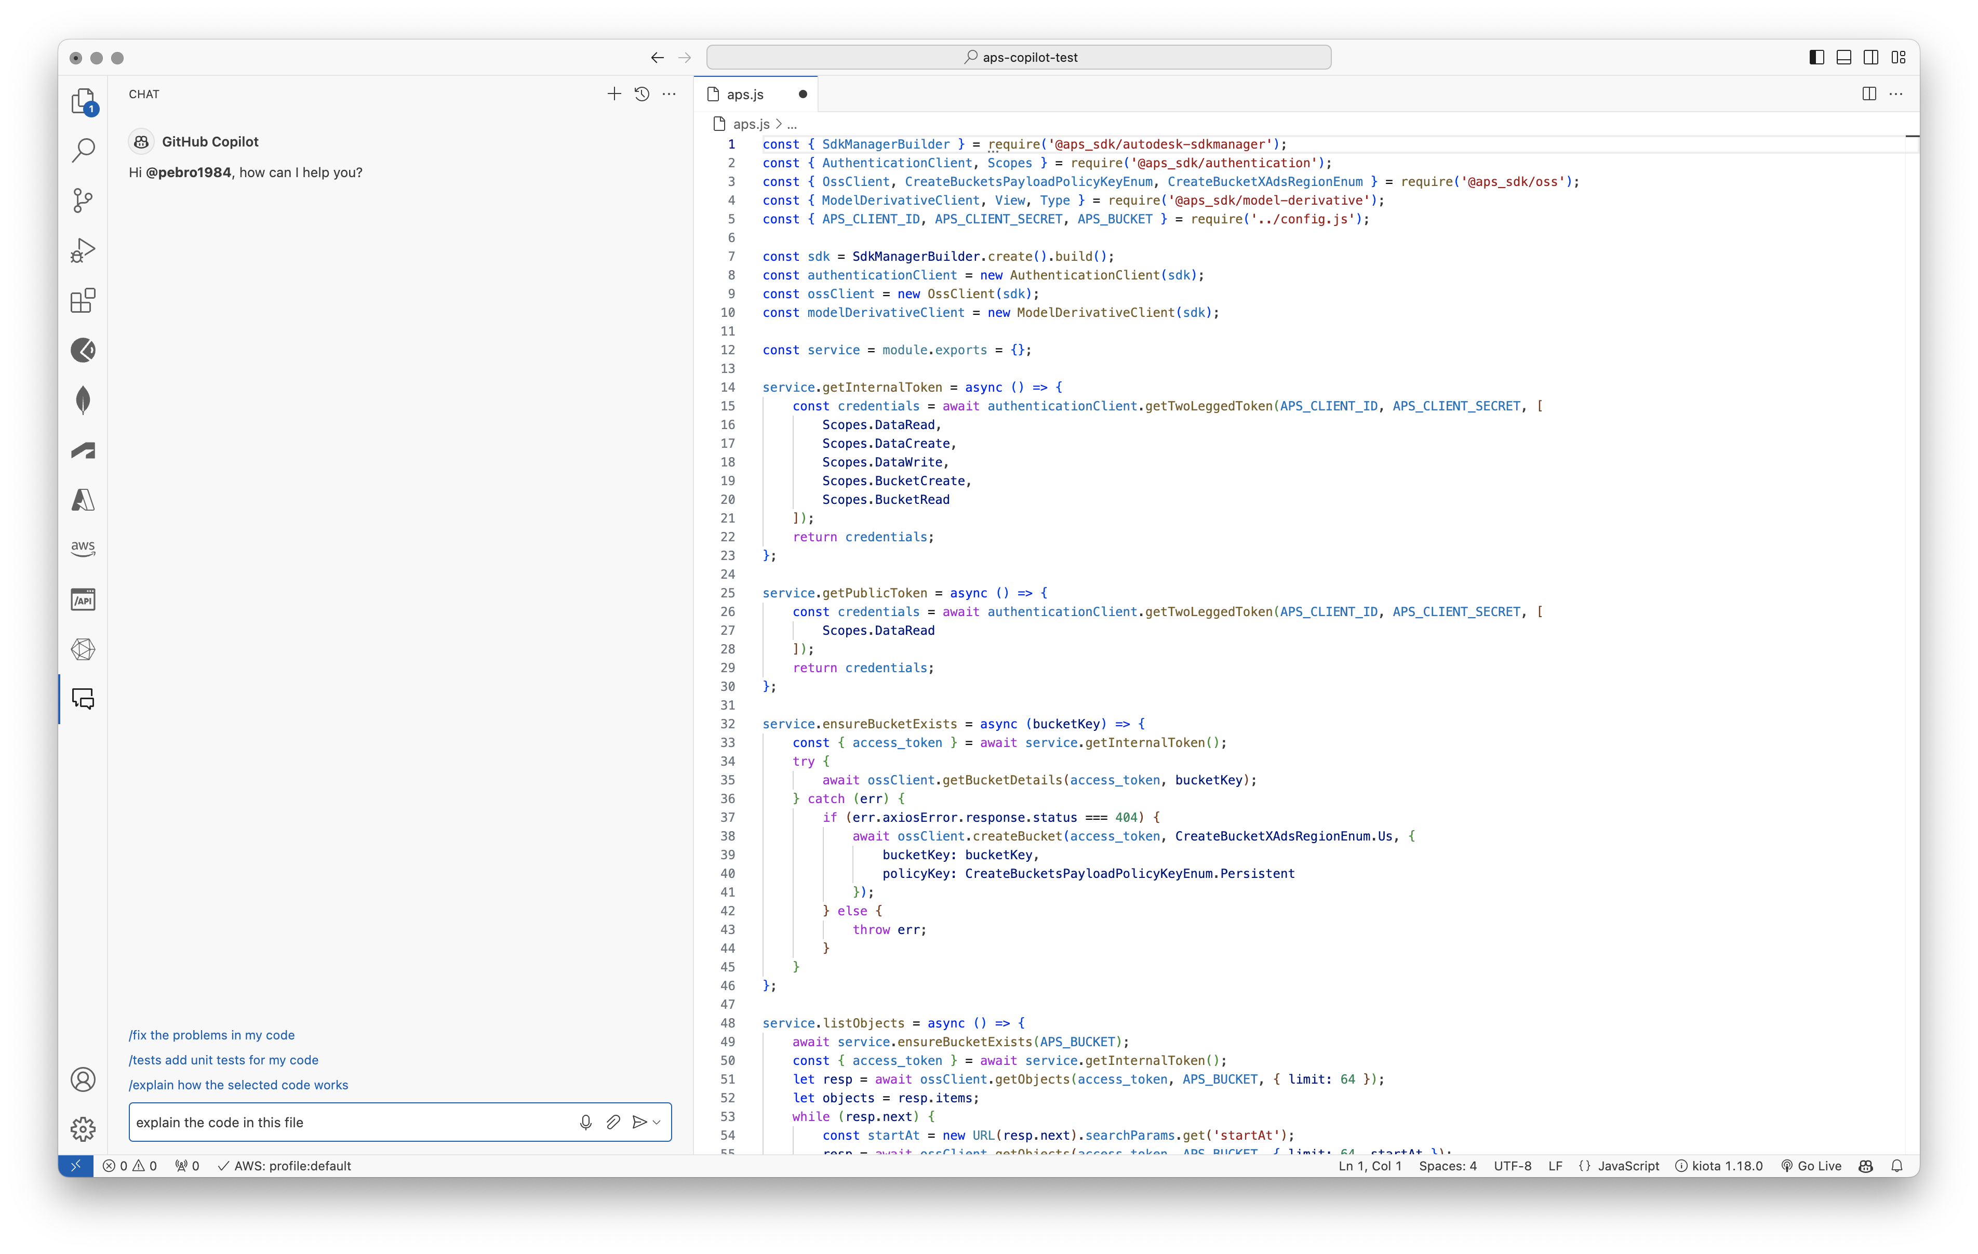The width and height of the screenshot is (1978, 1254).
Task: Open the MongoDB extension panel
Action: [x=83, y=400]
